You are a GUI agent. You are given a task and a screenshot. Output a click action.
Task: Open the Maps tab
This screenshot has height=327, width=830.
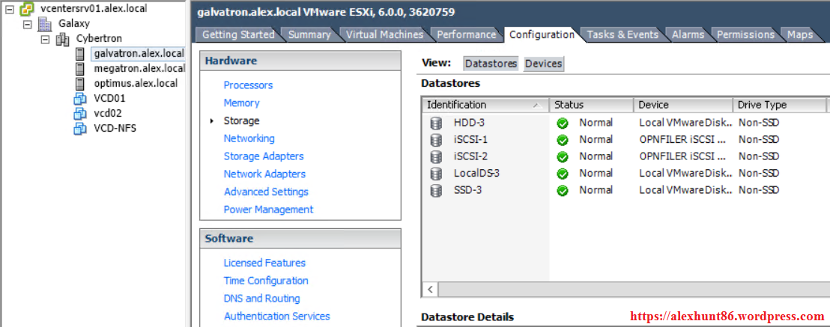(799, 35)
